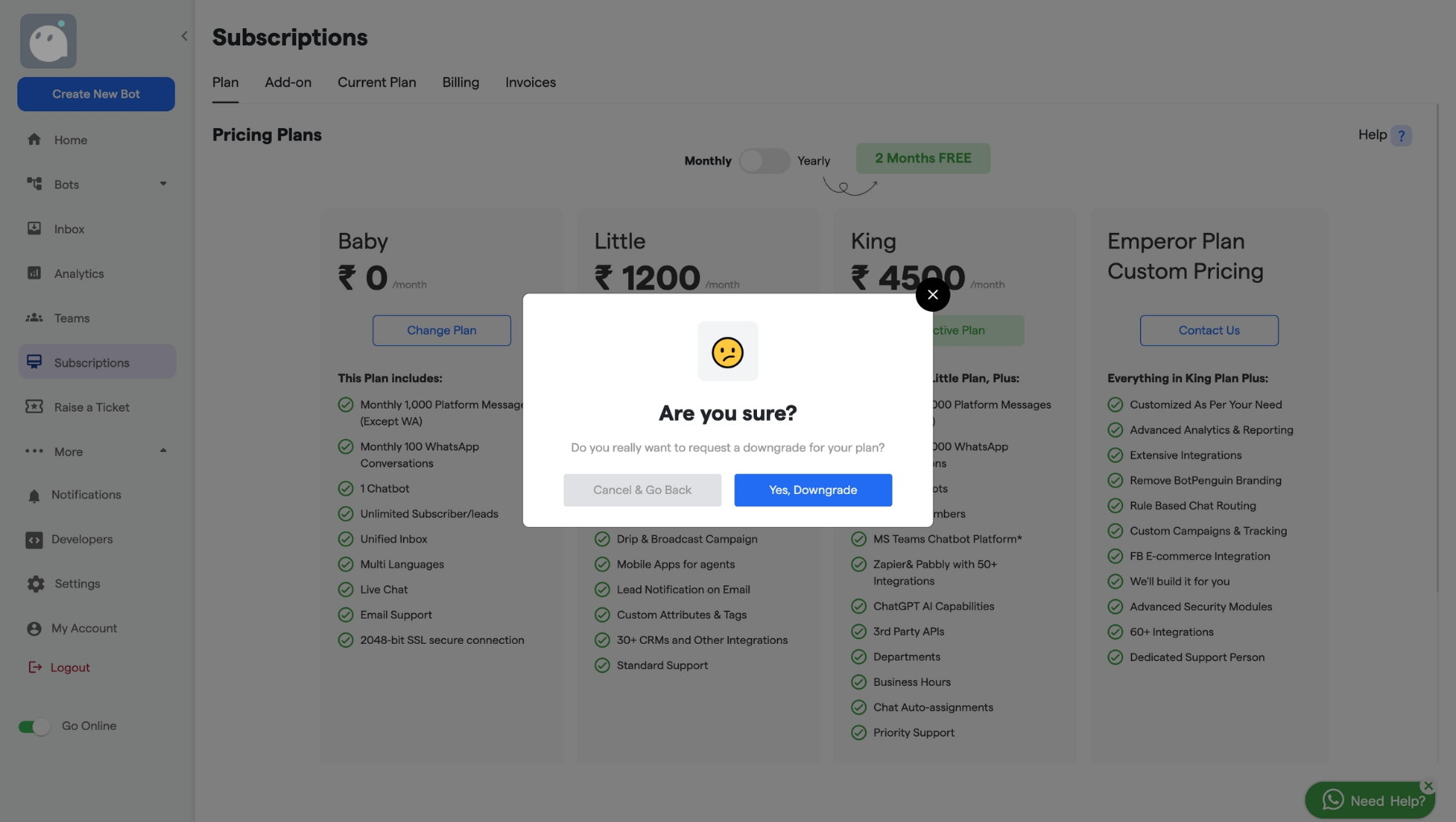Collapse the sidebar with the arrow
1456x822 pixels.
coord(184,35)
